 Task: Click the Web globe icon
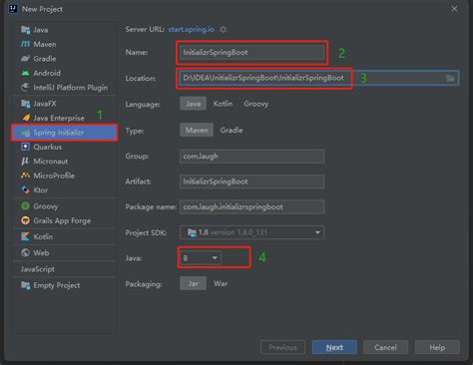pyautogui.click(x=25, y=252)
